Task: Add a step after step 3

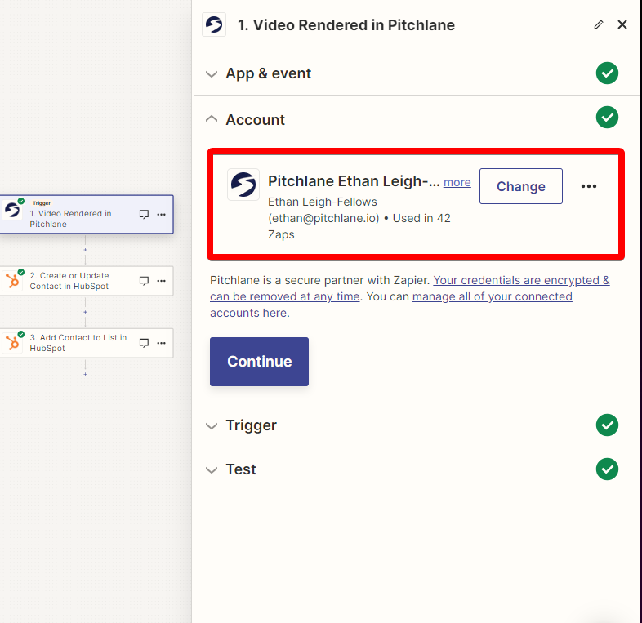Action: click(x=85, y=374)
